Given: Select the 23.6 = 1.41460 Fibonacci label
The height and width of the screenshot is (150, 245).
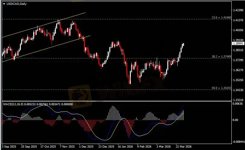Looking at the screenshot, I should tap(221, 18).
